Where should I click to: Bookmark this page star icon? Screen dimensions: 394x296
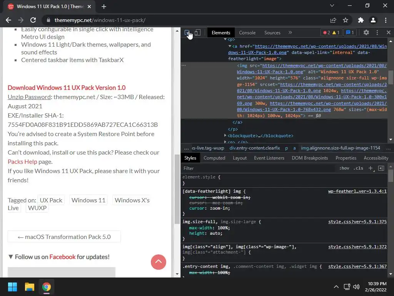pos(346,20)
